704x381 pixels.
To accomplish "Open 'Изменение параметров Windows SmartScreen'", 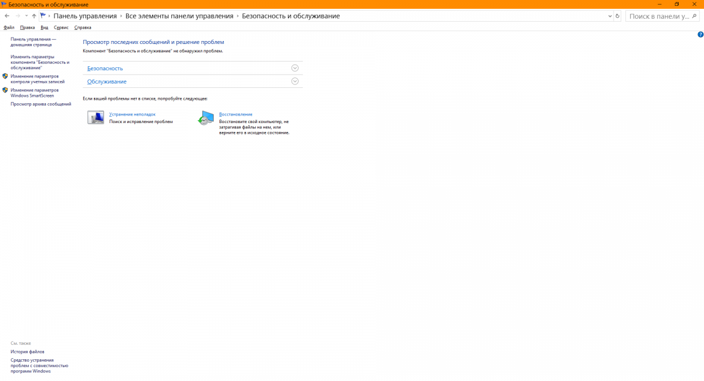I will point(35,93).
